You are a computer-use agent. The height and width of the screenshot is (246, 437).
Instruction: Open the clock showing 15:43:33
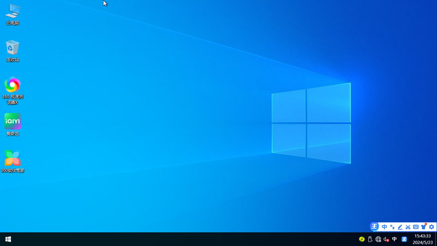(x=422, y=239)
